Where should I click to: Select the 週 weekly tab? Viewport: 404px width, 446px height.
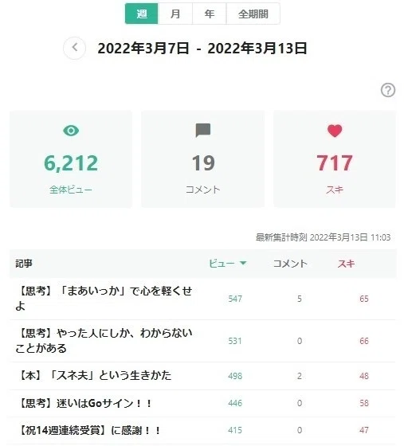tap(141, 14)
